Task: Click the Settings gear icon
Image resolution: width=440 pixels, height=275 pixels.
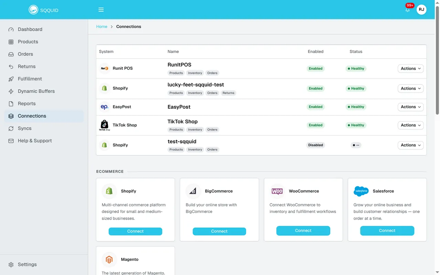Action: [11, 265]
